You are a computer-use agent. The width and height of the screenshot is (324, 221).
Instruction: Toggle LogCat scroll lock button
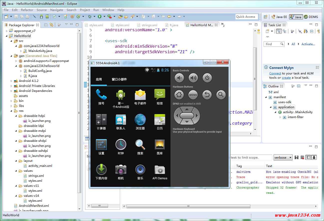point(314,157)
